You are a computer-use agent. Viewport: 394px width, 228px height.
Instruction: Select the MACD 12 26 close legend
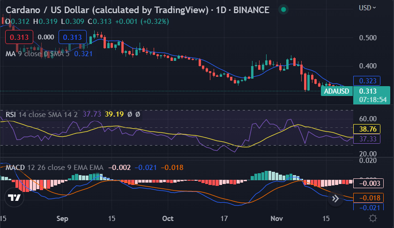click(54, 168)
